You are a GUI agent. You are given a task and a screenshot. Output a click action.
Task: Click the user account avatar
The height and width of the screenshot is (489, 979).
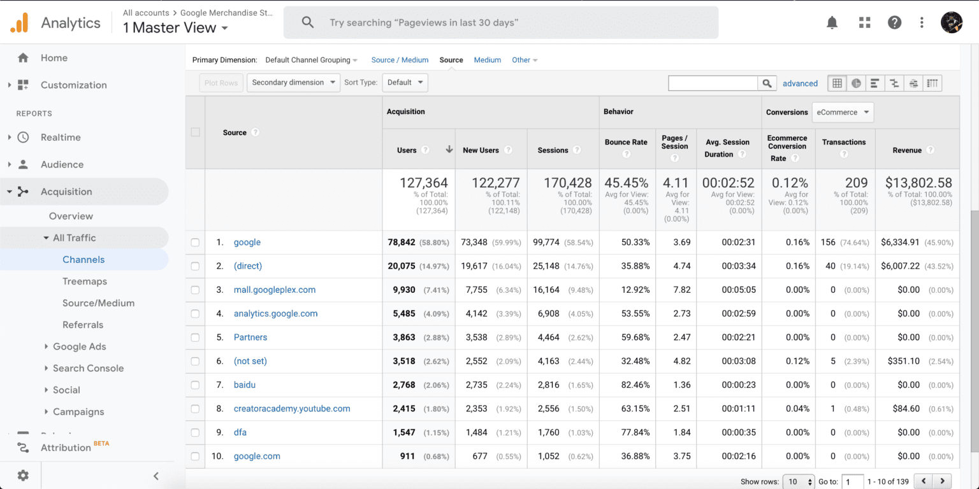pos(952,23)
